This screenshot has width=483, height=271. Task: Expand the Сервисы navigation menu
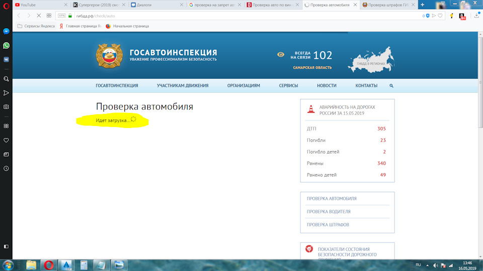click(x=288, y=86)
